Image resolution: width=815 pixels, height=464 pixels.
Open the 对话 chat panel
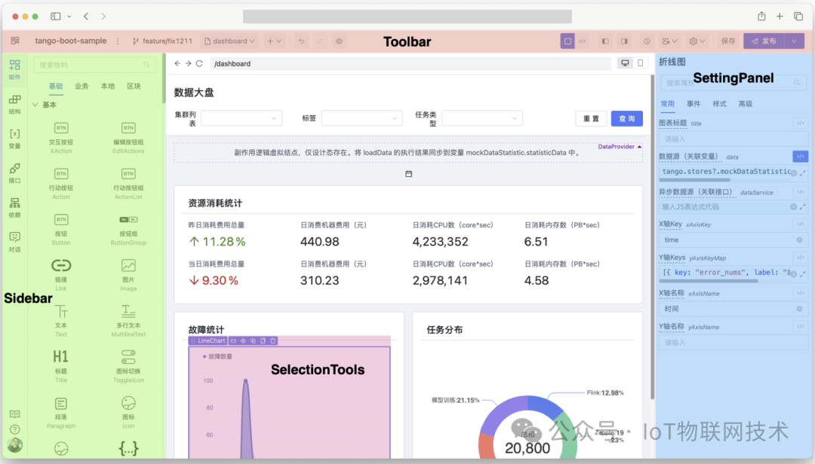coord(14,242)
